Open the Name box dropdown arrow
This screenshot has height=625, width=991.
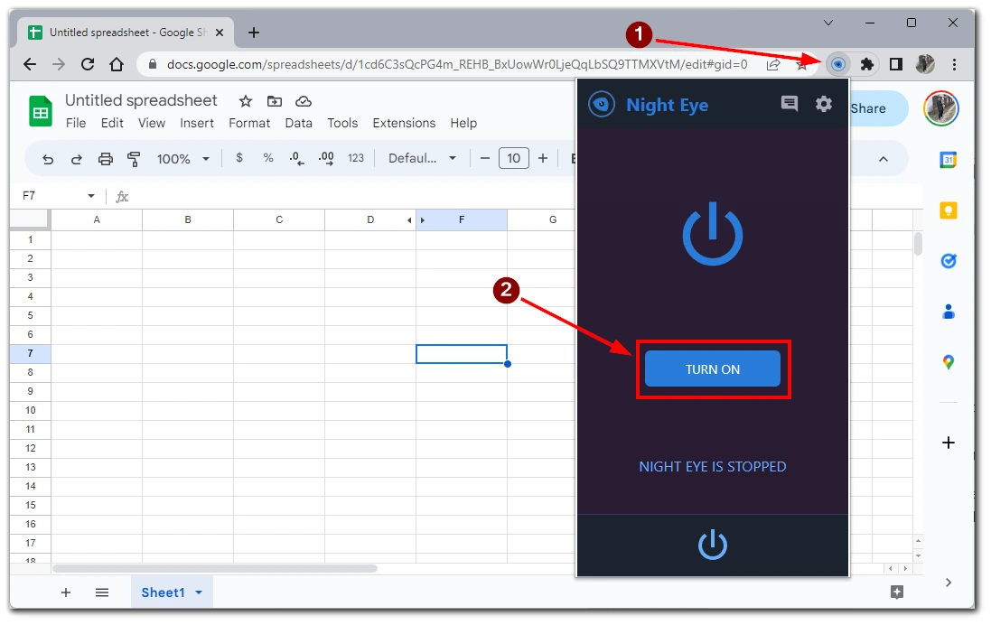click(91, 196)
